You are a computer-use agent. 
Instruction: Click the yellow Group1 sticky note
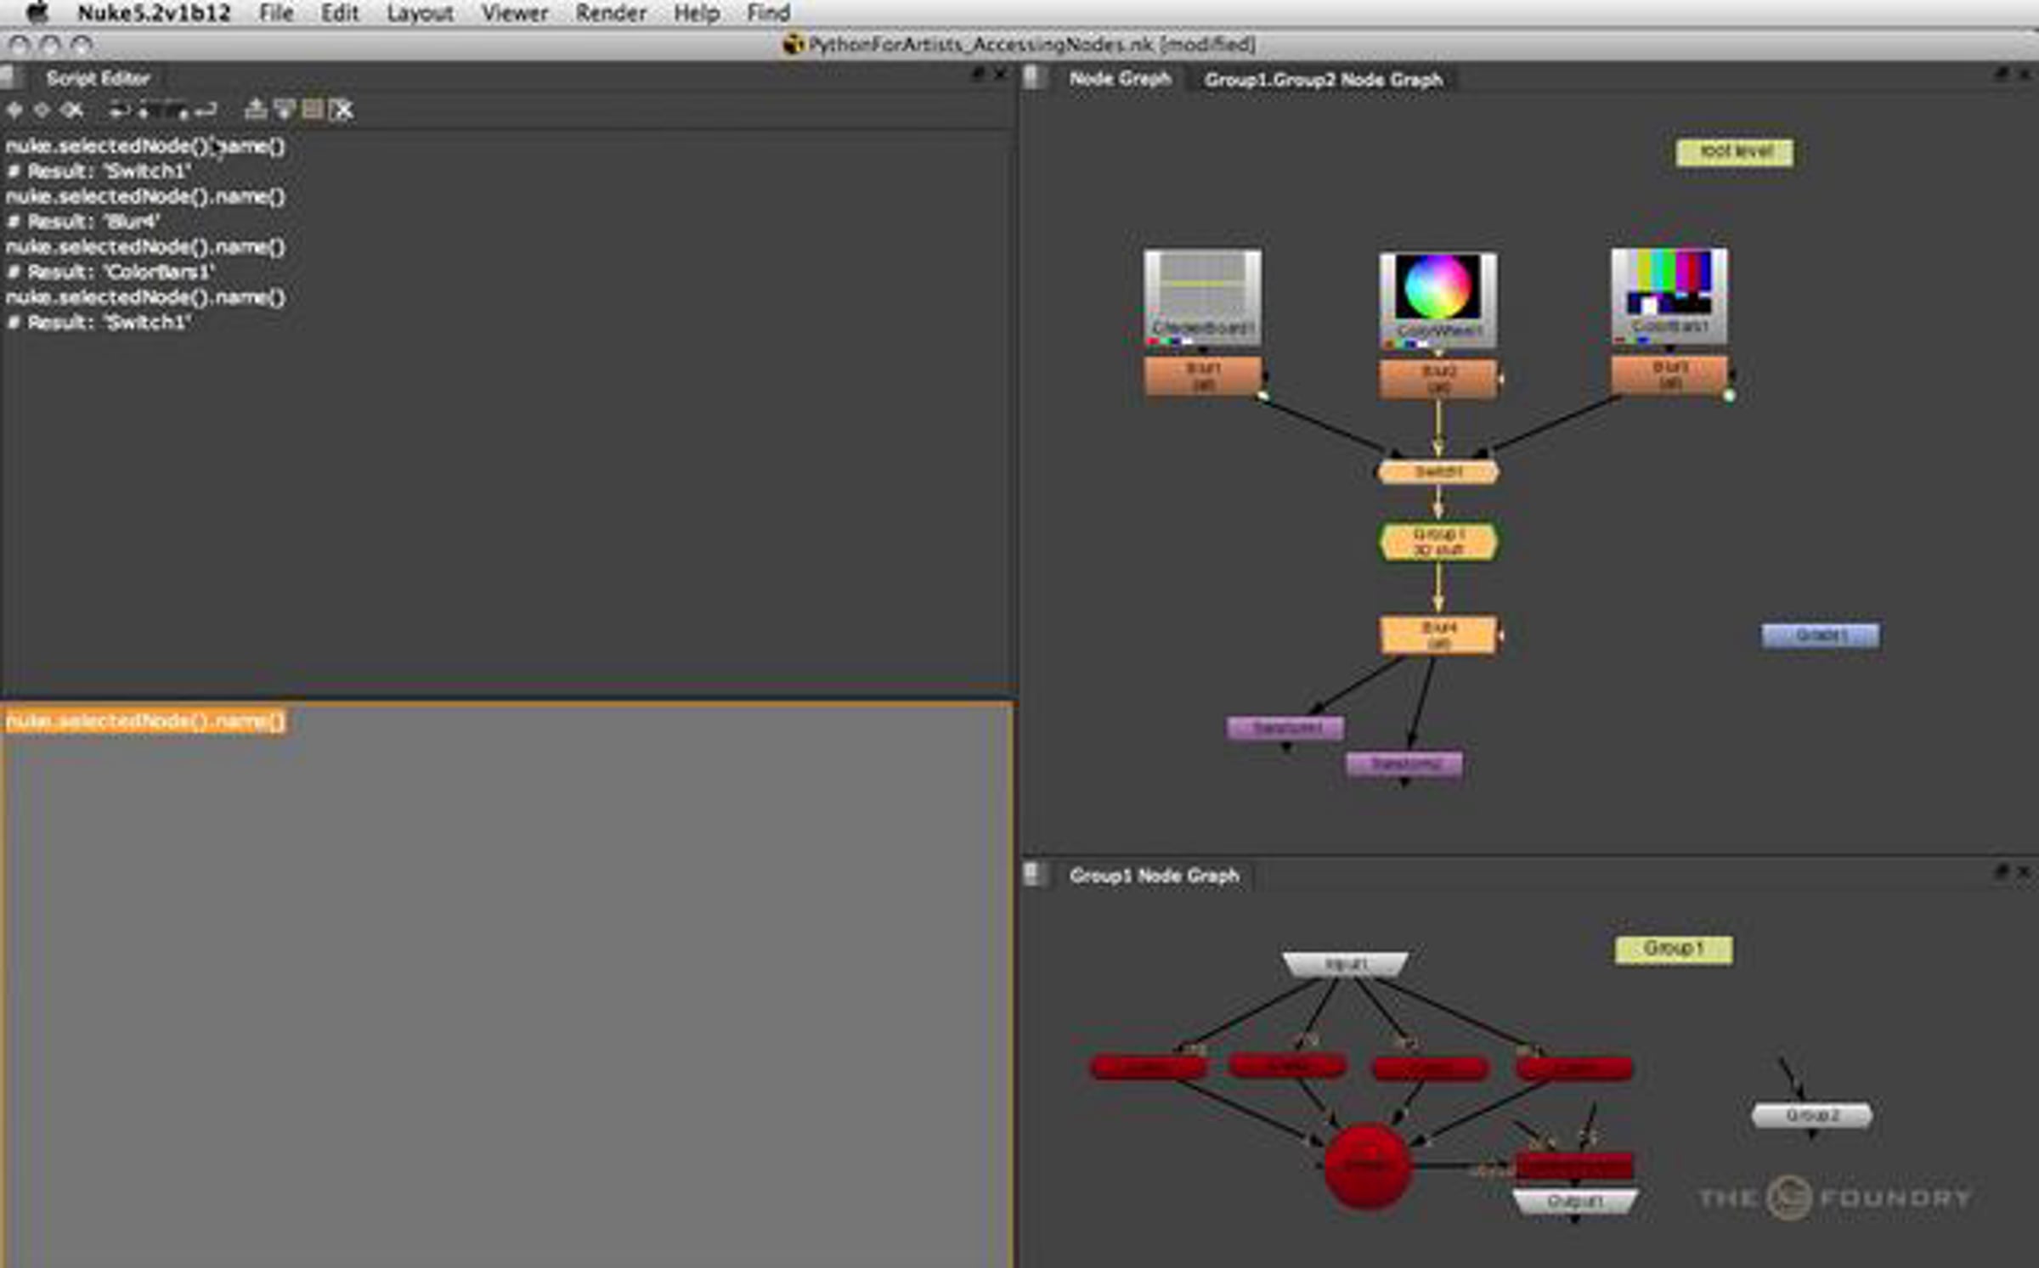pos(1674,950)
